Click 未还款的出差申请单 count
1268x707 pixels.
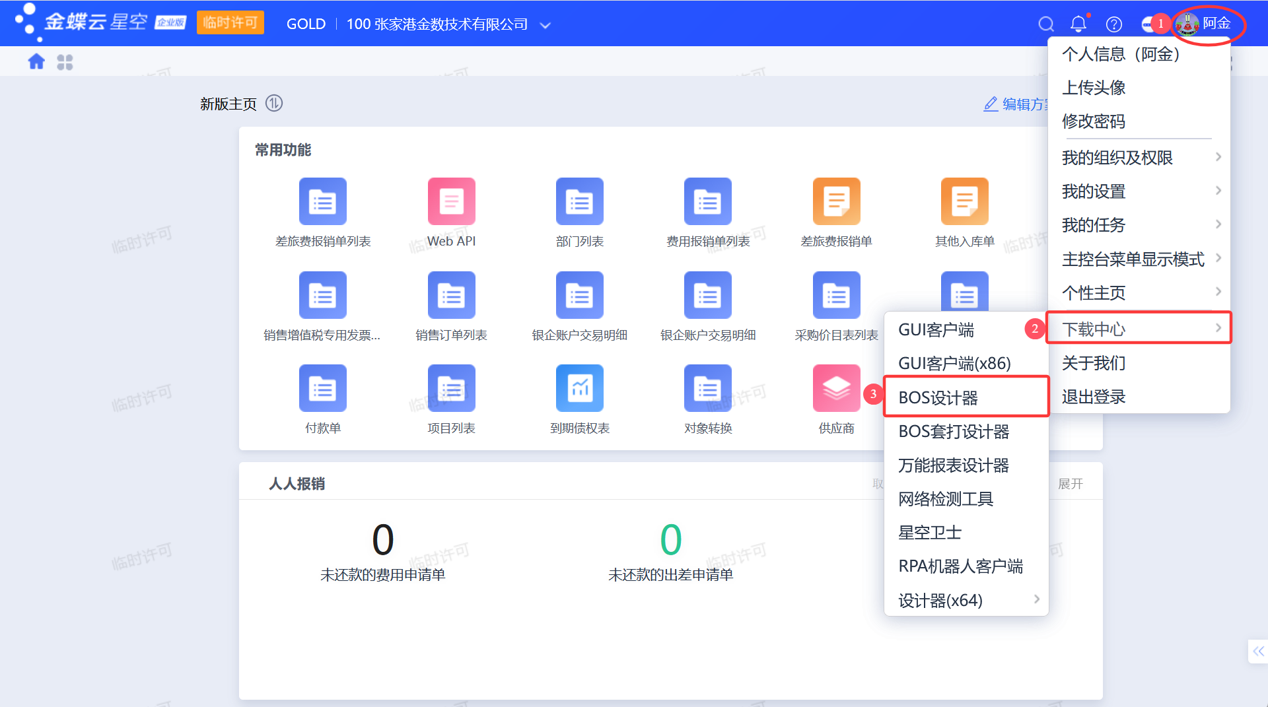point(671,539)
